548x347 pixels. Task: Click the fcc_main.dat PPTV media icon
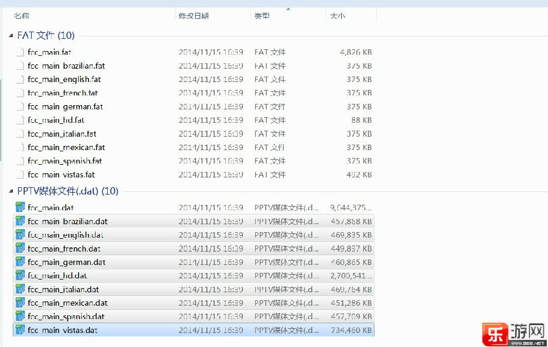point(20,208)
